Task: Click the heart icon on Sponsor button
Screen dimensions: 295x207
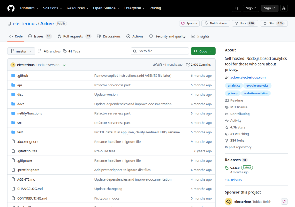Action: (183, 24)
